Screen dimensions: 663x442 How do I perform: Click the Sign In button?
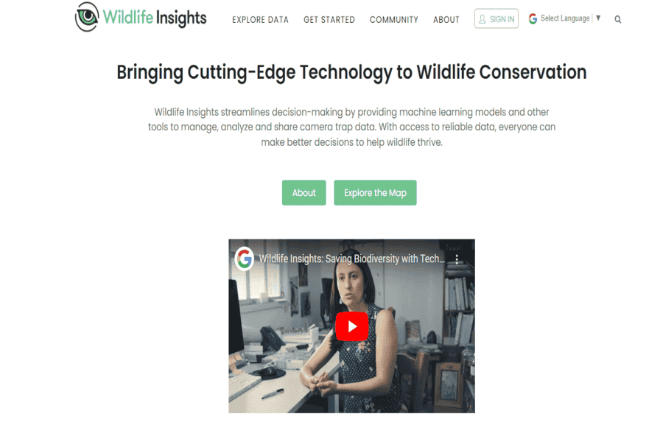[497, 18]
